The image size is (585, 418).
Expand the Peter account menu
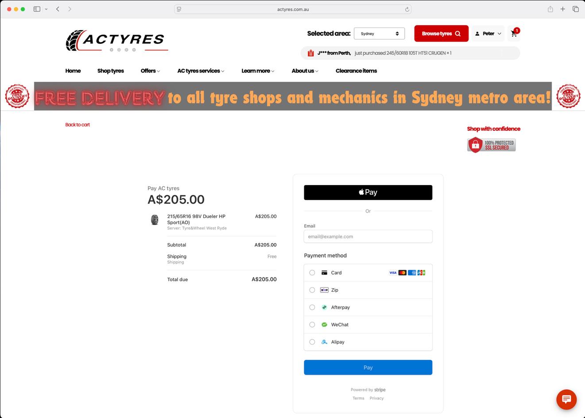pos(488,34)
